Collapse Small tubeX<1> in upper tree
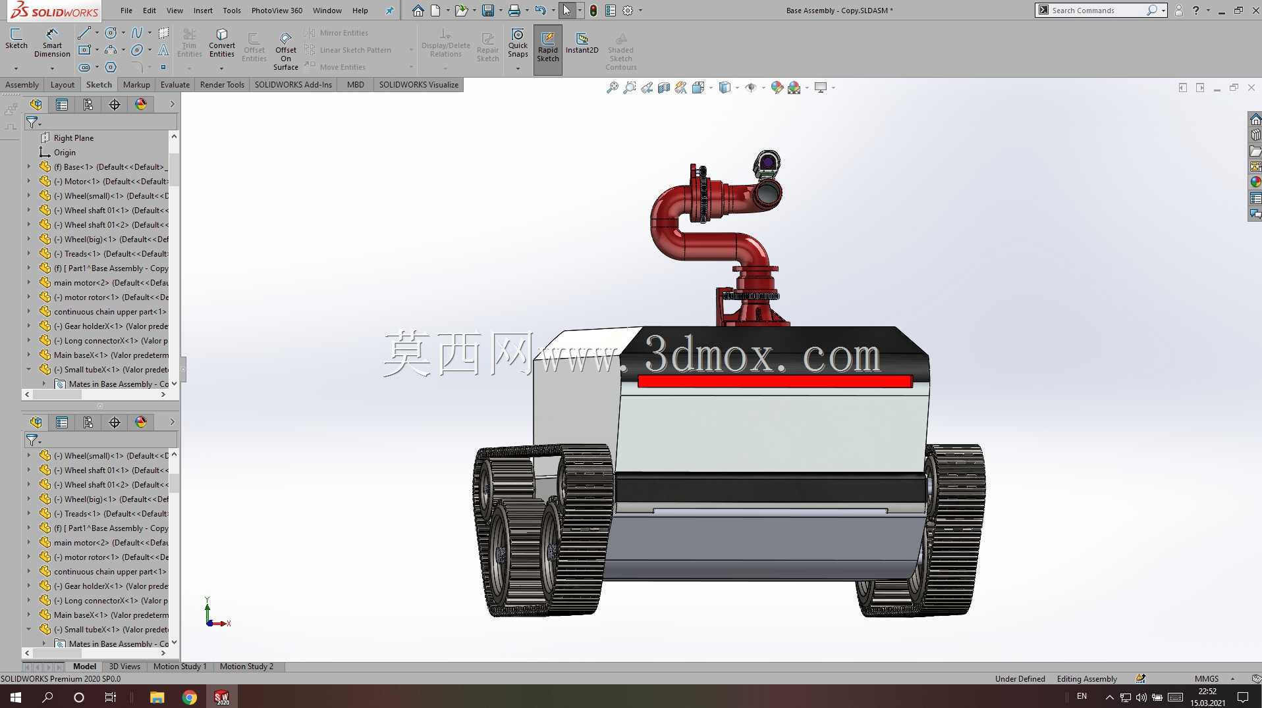1262x708 pixels. tap(28, 370)
